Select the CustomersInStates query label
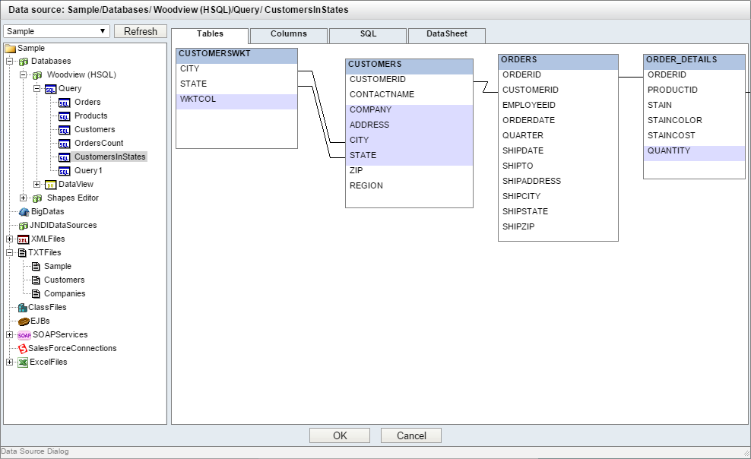 click(x=109, y=157)
